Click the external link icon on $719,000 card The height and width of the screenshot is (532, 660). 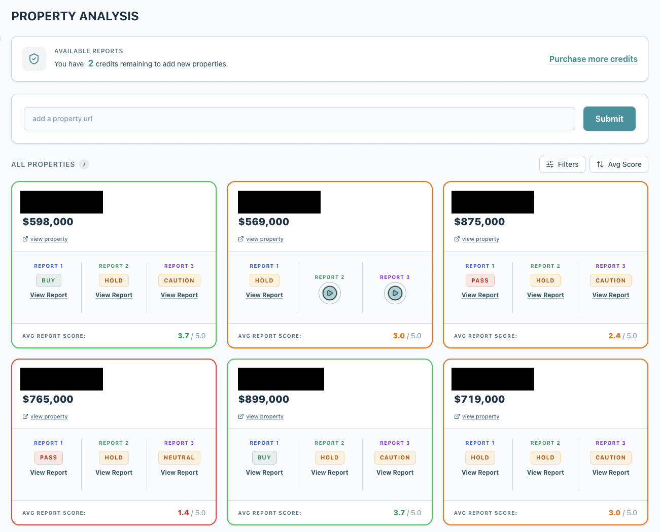pos(457,416)
